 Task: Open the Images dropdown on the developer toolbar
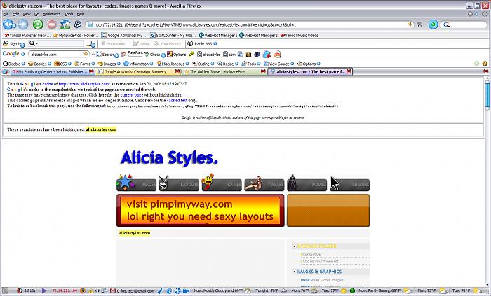(x=109, y=64)
